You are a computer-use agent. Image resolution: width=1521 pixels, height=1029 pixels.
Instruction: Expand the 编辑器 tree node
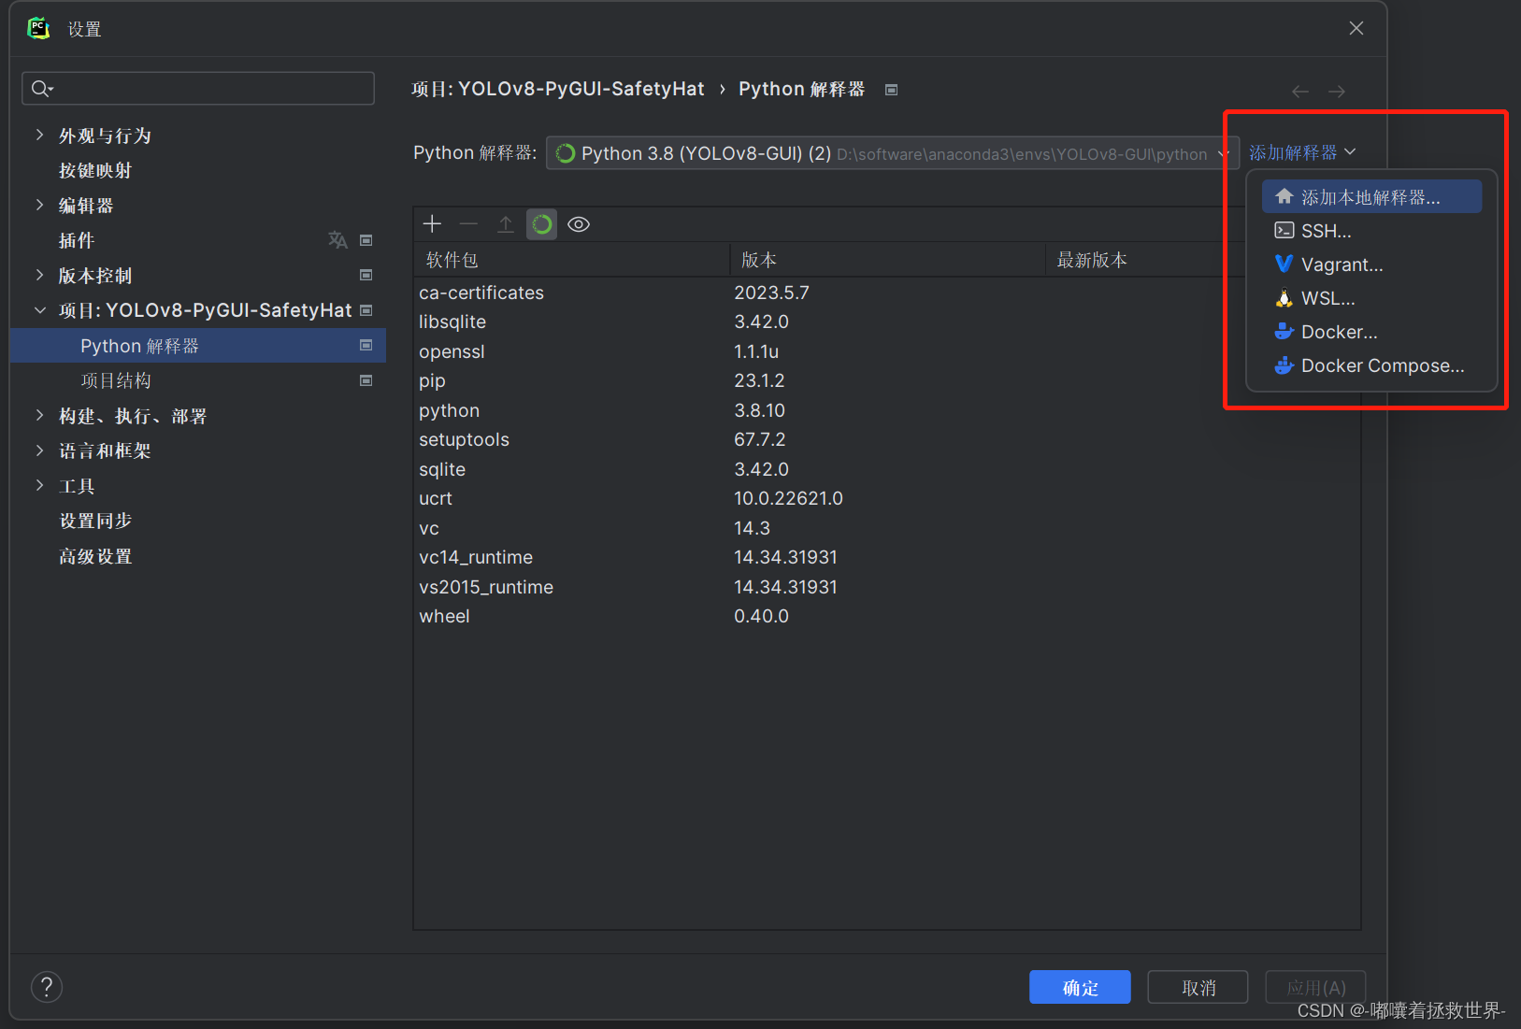39,205
